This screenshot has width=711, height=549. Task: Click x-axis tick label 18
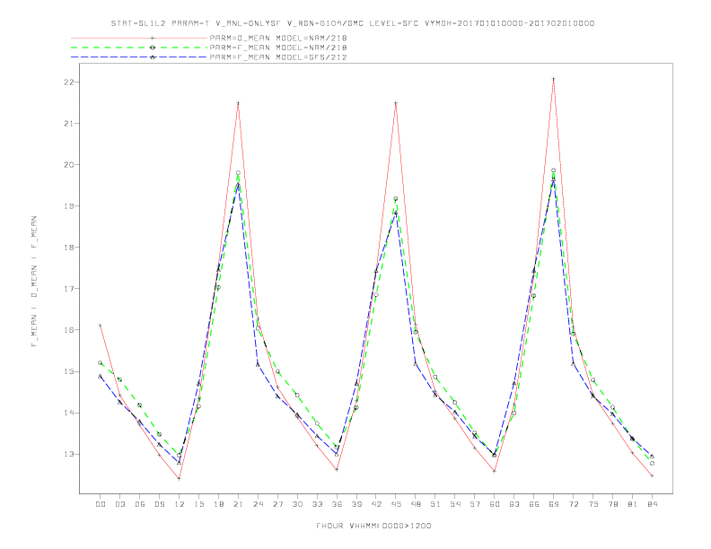pos(218,504)
